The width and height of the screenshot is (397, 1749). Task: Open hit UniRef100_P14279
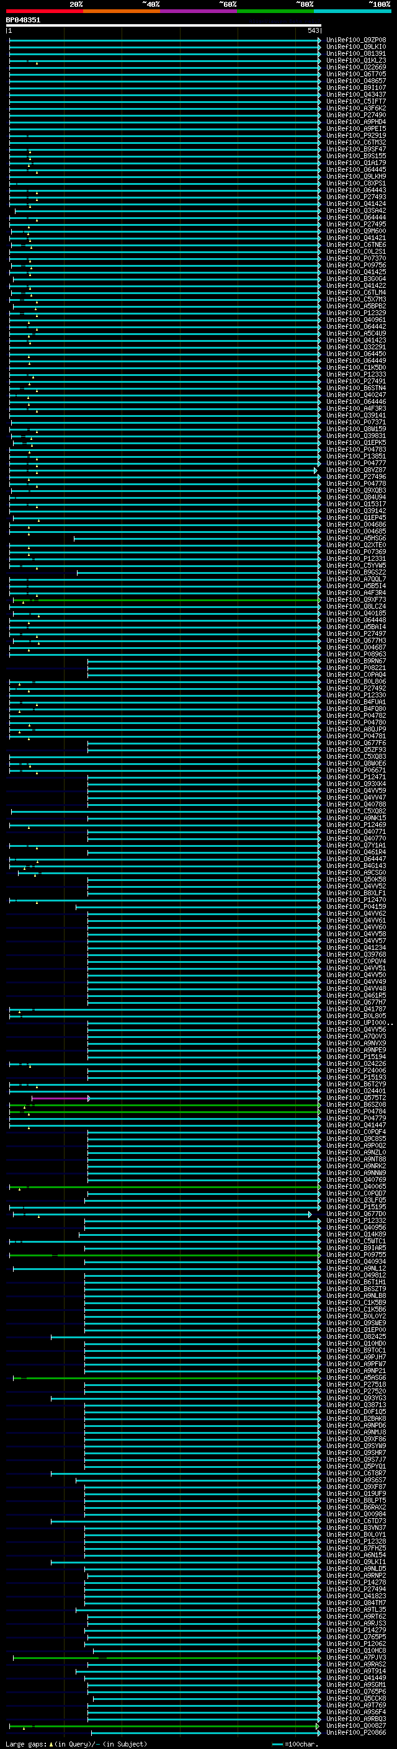click(x=355, y=1630)
